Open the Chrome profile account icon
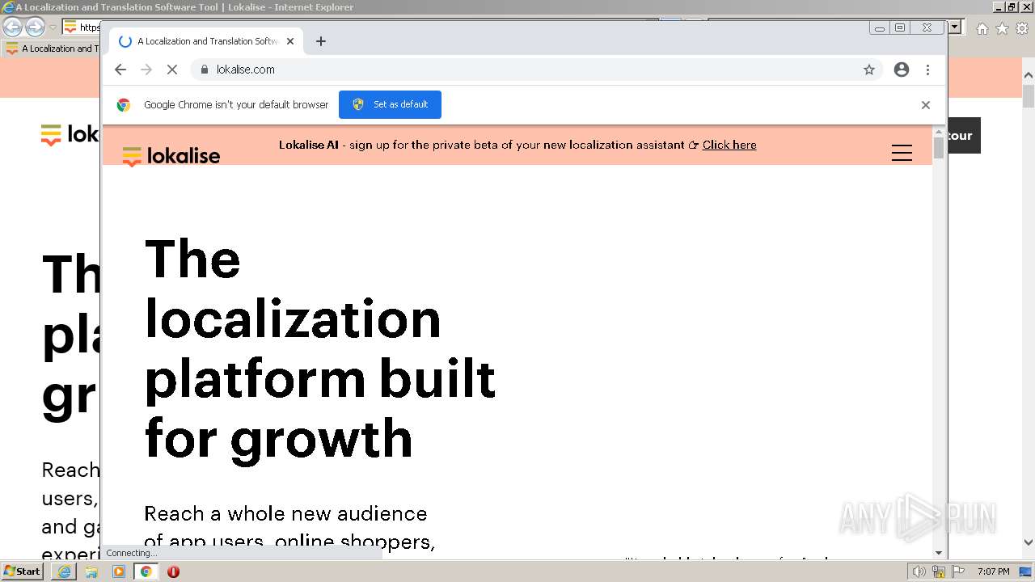This screenshot has width=1035, height=582. tap(902, 70)
